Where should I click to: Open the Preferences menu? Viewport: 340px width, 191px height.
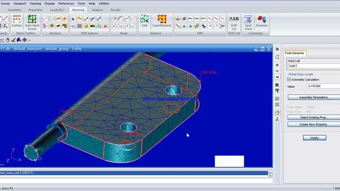click(x=66, y=4)
